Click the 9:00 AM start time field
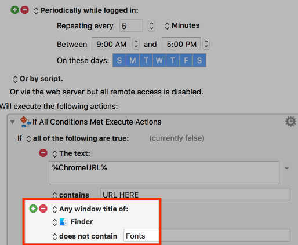 [111, 44]
